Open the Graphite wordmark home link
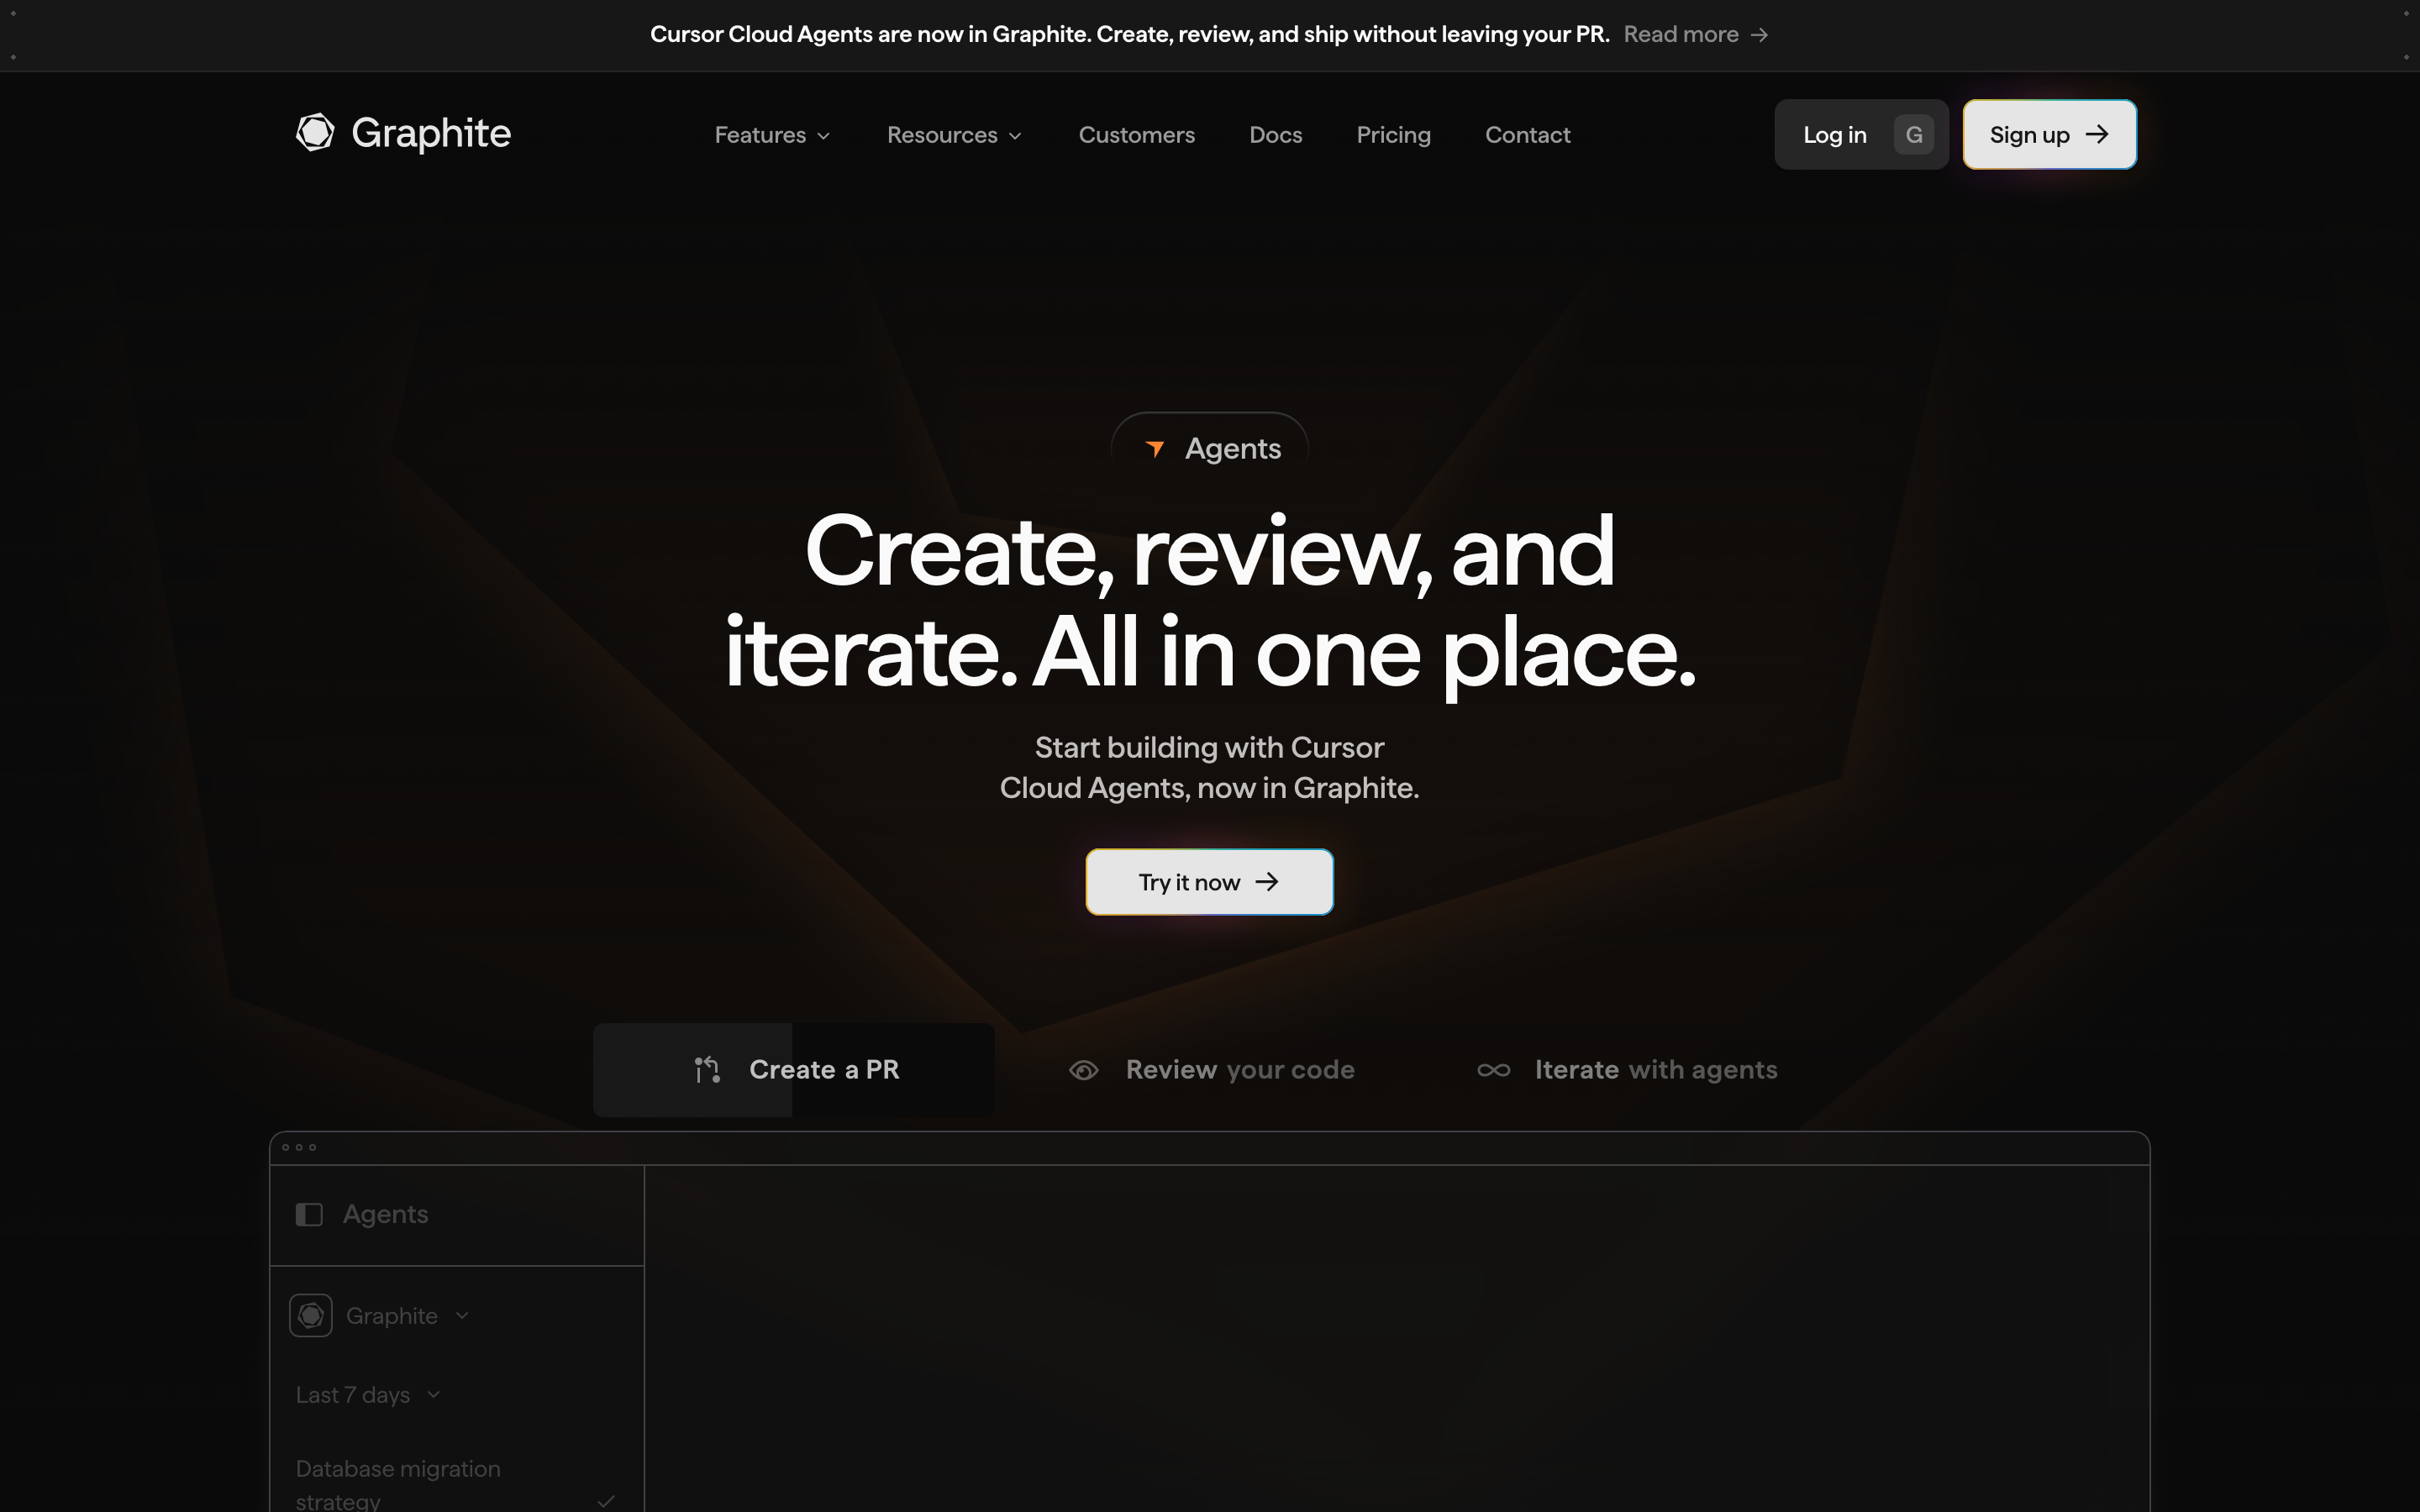 (431, 133)
